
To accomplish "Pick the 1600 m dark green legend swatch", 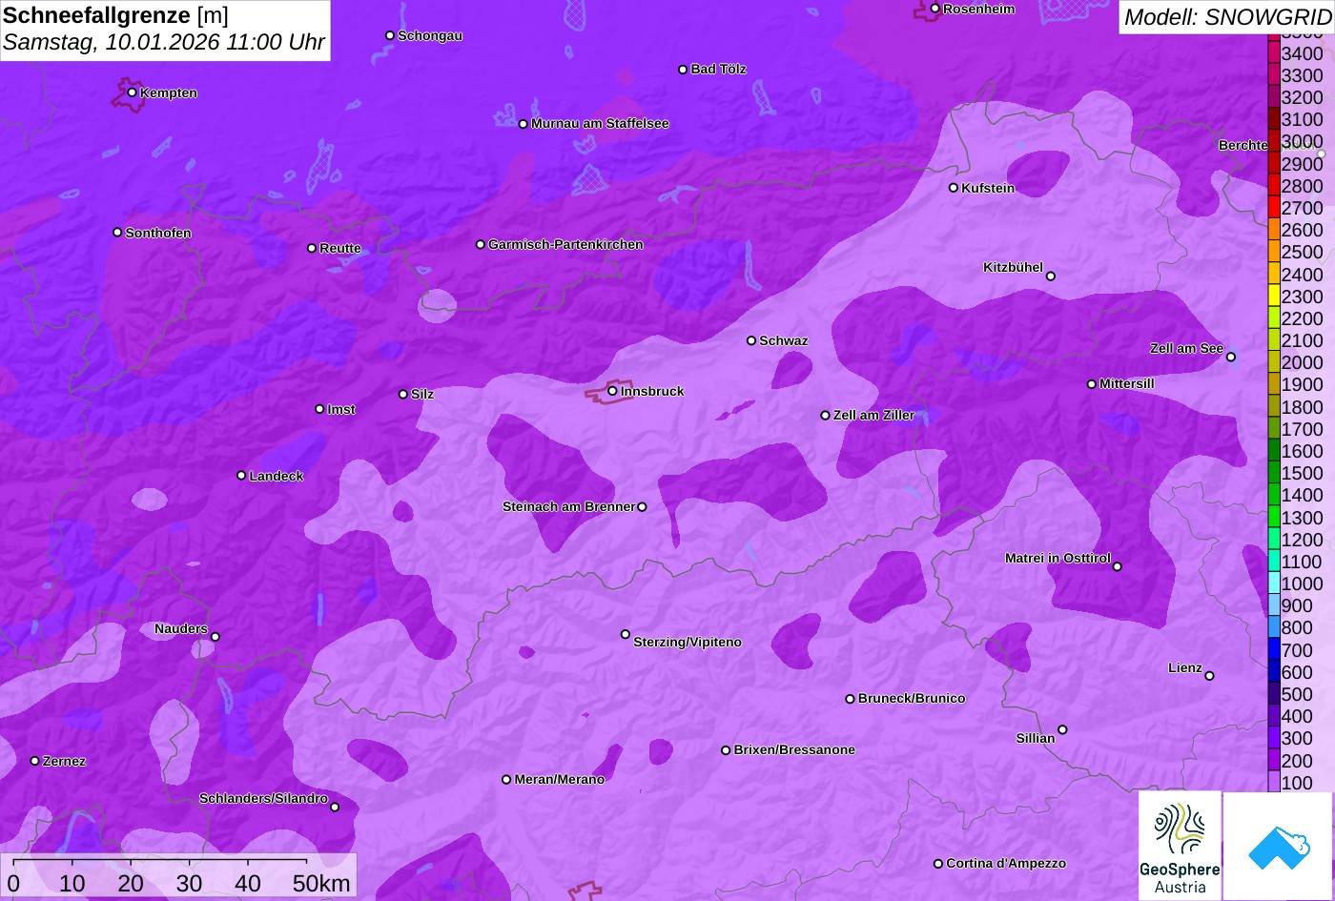I will click(1273, 451).
